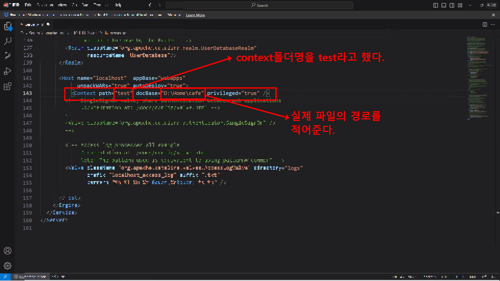Open the Extensions view

tap(8, 86)
